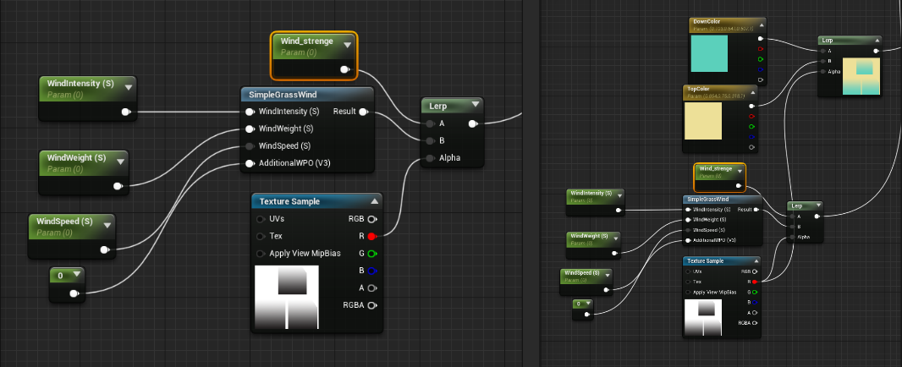Click the output pin of the large WindWeight (S) param node

[x=118, y=186]
